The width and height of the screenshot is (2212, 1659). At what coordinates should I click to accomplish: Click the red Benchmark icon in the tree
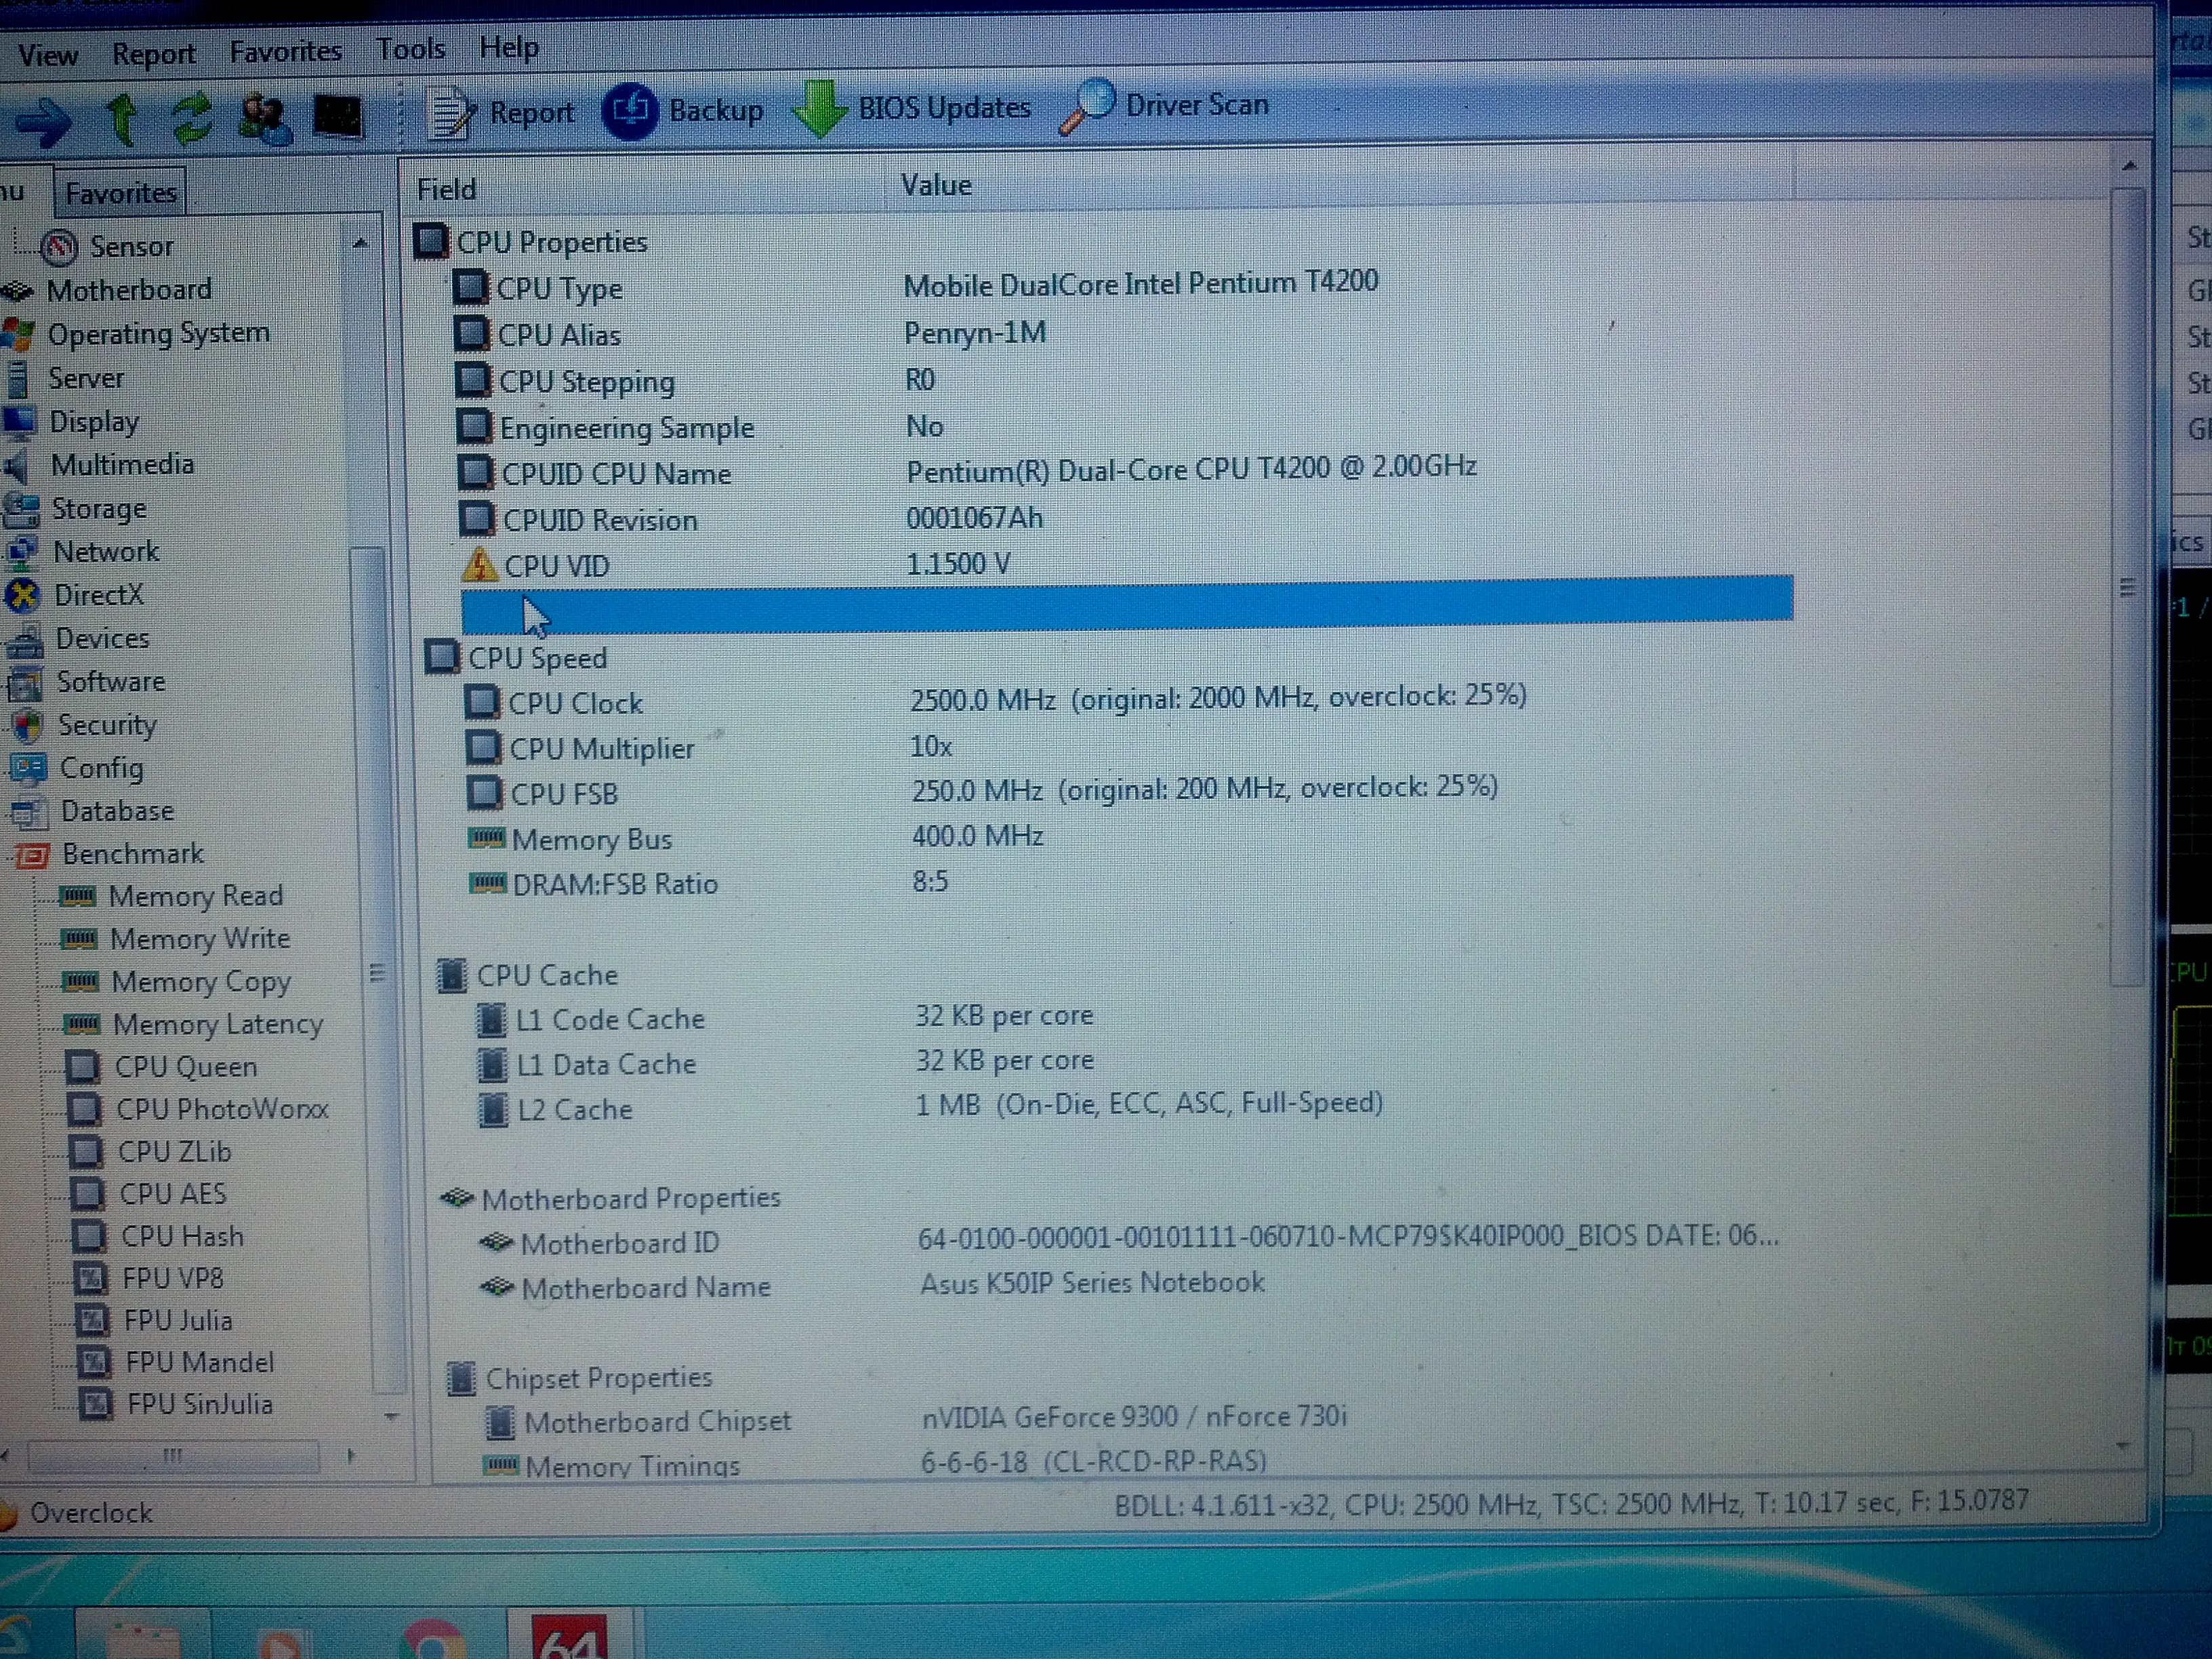pyautogui.click(x=31, y=855)
